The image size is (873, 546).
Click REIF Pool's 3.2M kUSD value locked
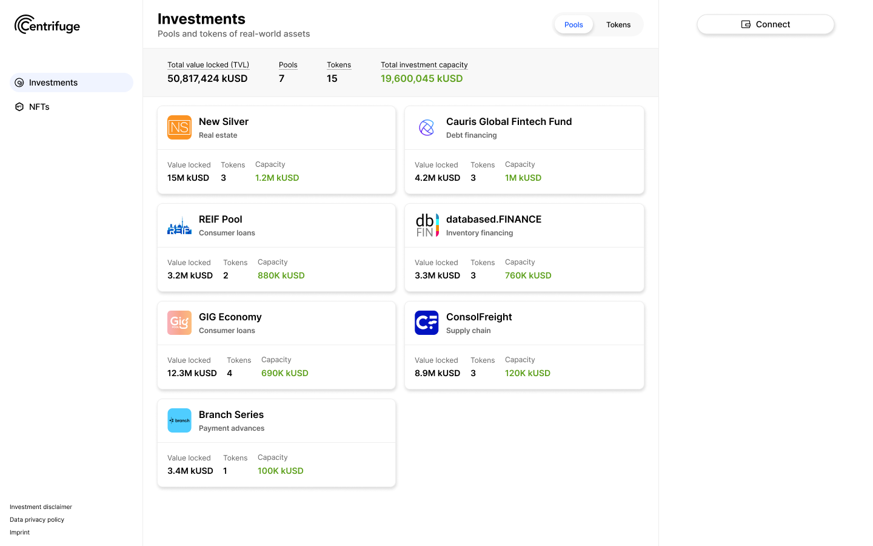(x=190, y=275)
